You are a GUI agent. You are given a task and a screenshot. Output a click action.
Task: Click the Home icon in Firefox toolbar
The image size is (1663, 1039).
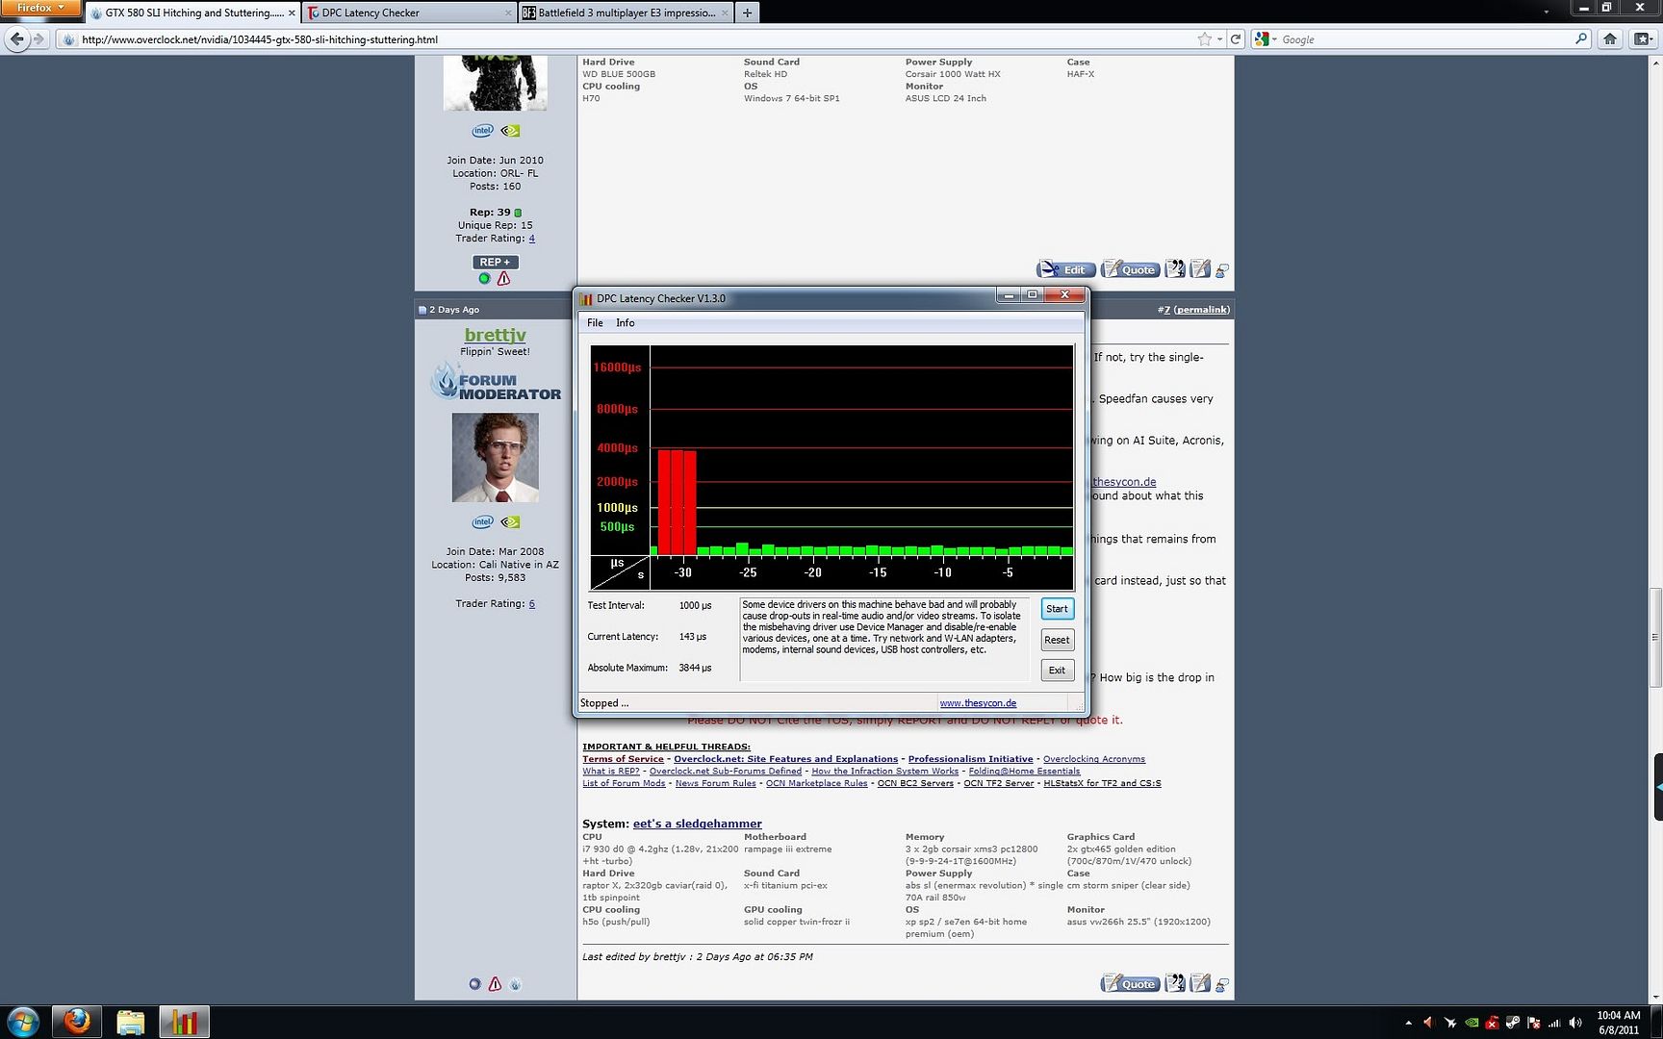point(1610,39)
